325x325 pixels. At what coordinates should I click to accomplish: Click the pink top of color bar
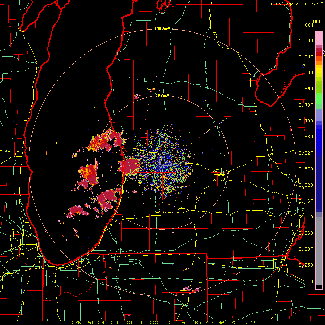tap(319, 38)
